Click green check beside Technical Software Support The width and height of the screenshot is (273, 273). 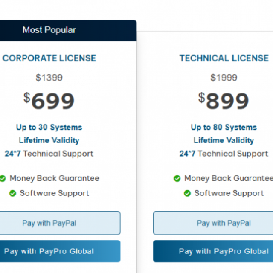[x=187, y=193]
